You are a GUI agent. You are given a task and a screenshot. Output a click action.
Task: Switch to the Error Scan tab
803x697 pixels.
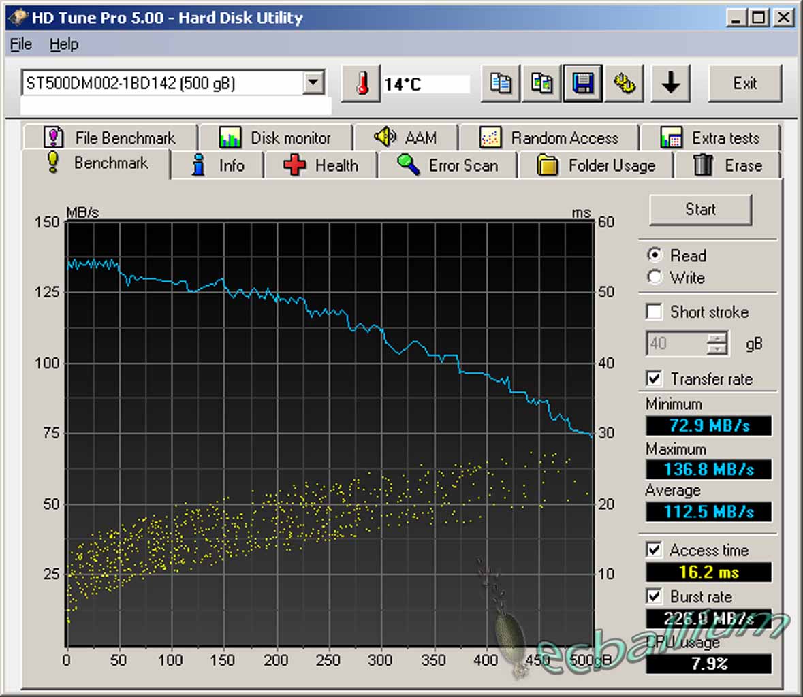coord(448,165)
